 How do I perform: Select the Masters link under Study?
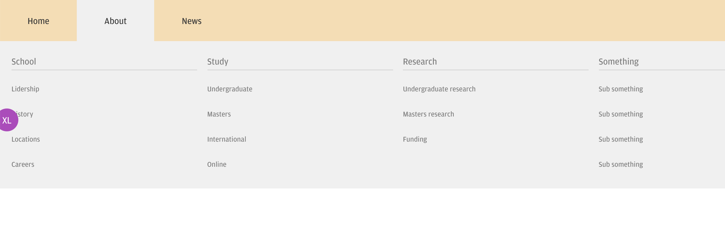219,114
